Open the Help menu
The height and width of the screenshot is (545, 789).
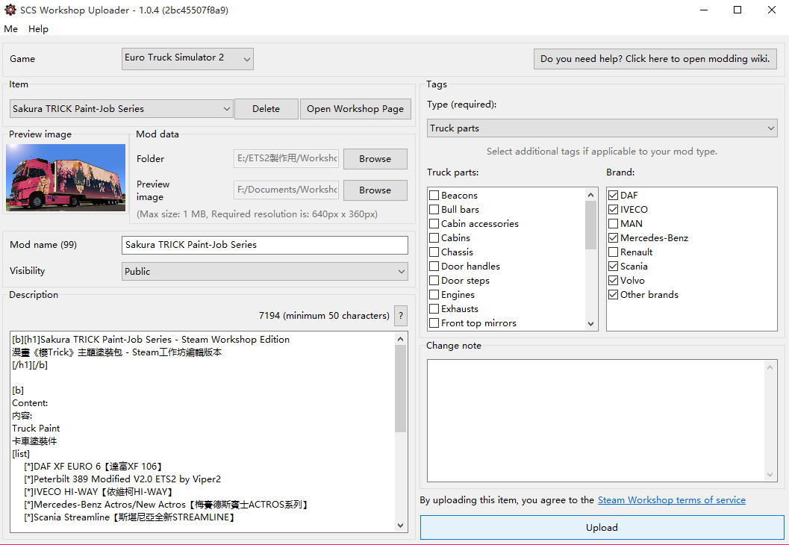(38, 28)
